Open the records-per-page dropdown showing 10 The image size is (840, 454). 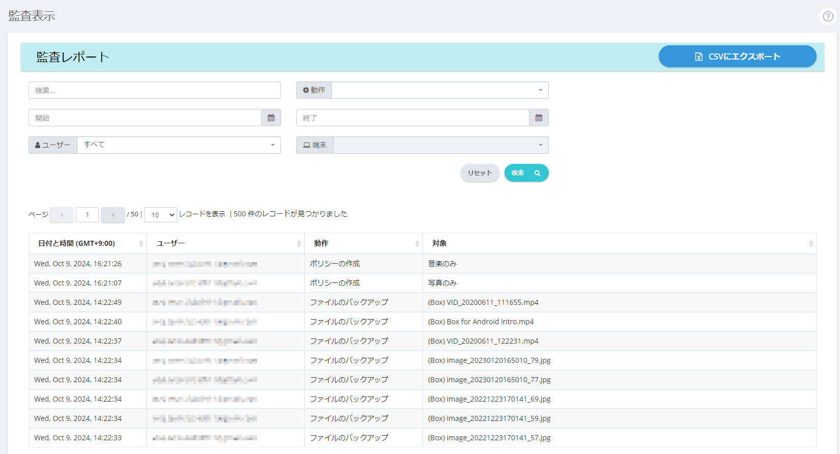(x=161, y=215)
